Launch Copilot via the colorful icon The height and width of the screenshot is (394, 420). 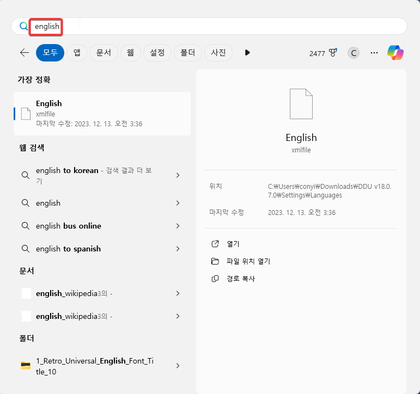click(395, 52)
